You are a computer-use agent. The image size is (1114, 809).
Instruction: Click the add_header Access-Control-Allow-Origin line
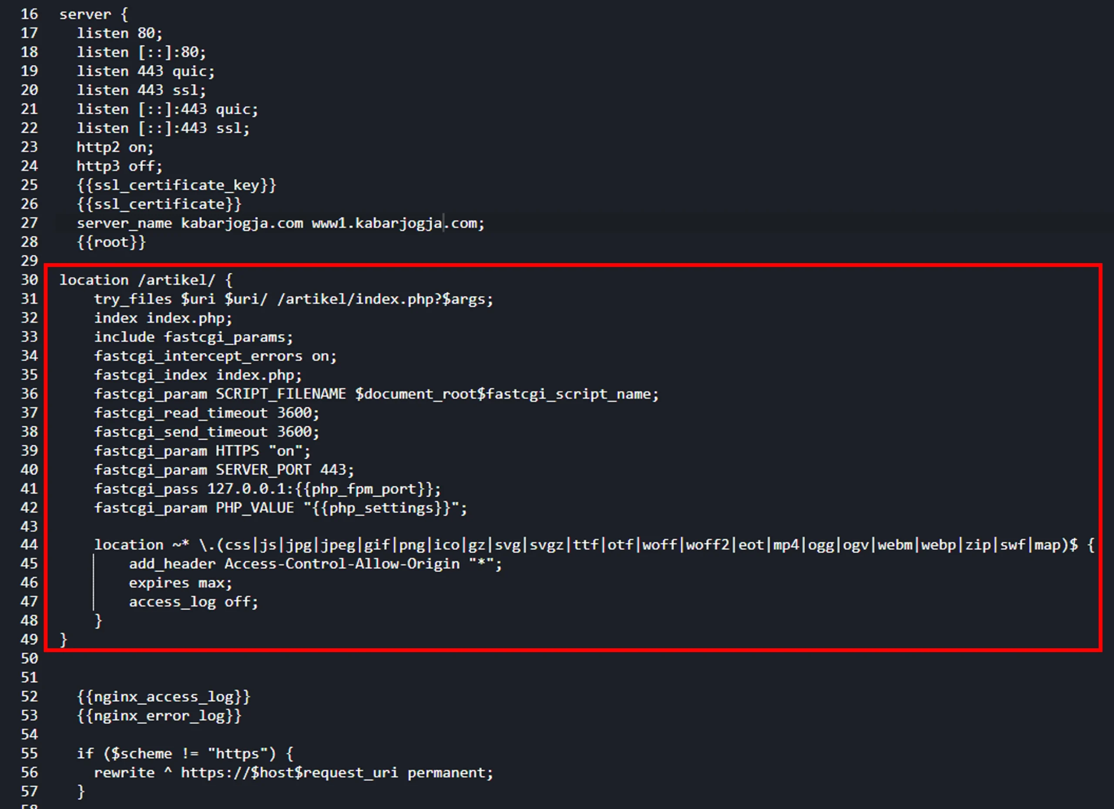click(315, 564)
